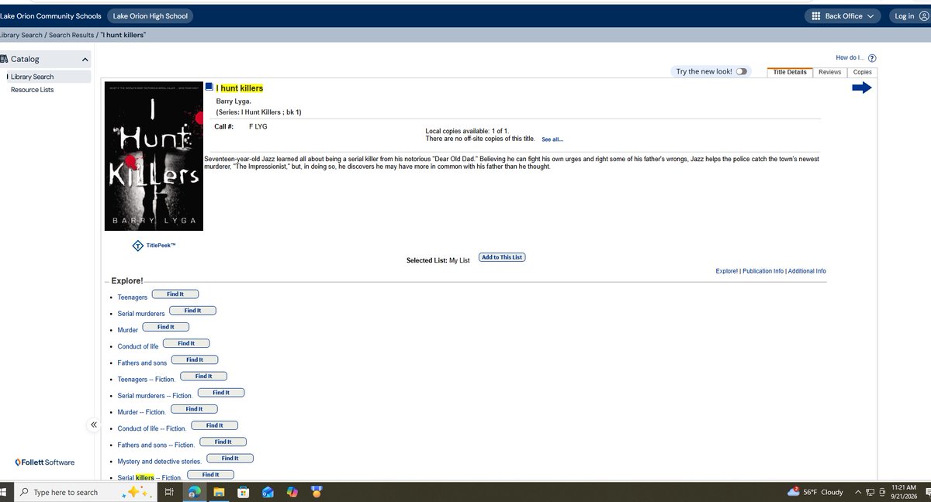Open TitlePeek preview

pos(154,246)
